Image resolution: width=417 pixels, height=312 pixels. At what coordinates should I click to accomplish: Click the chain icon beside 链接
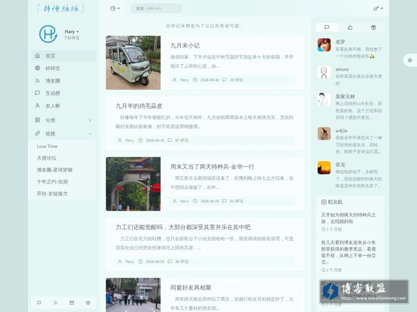point(38,133)
